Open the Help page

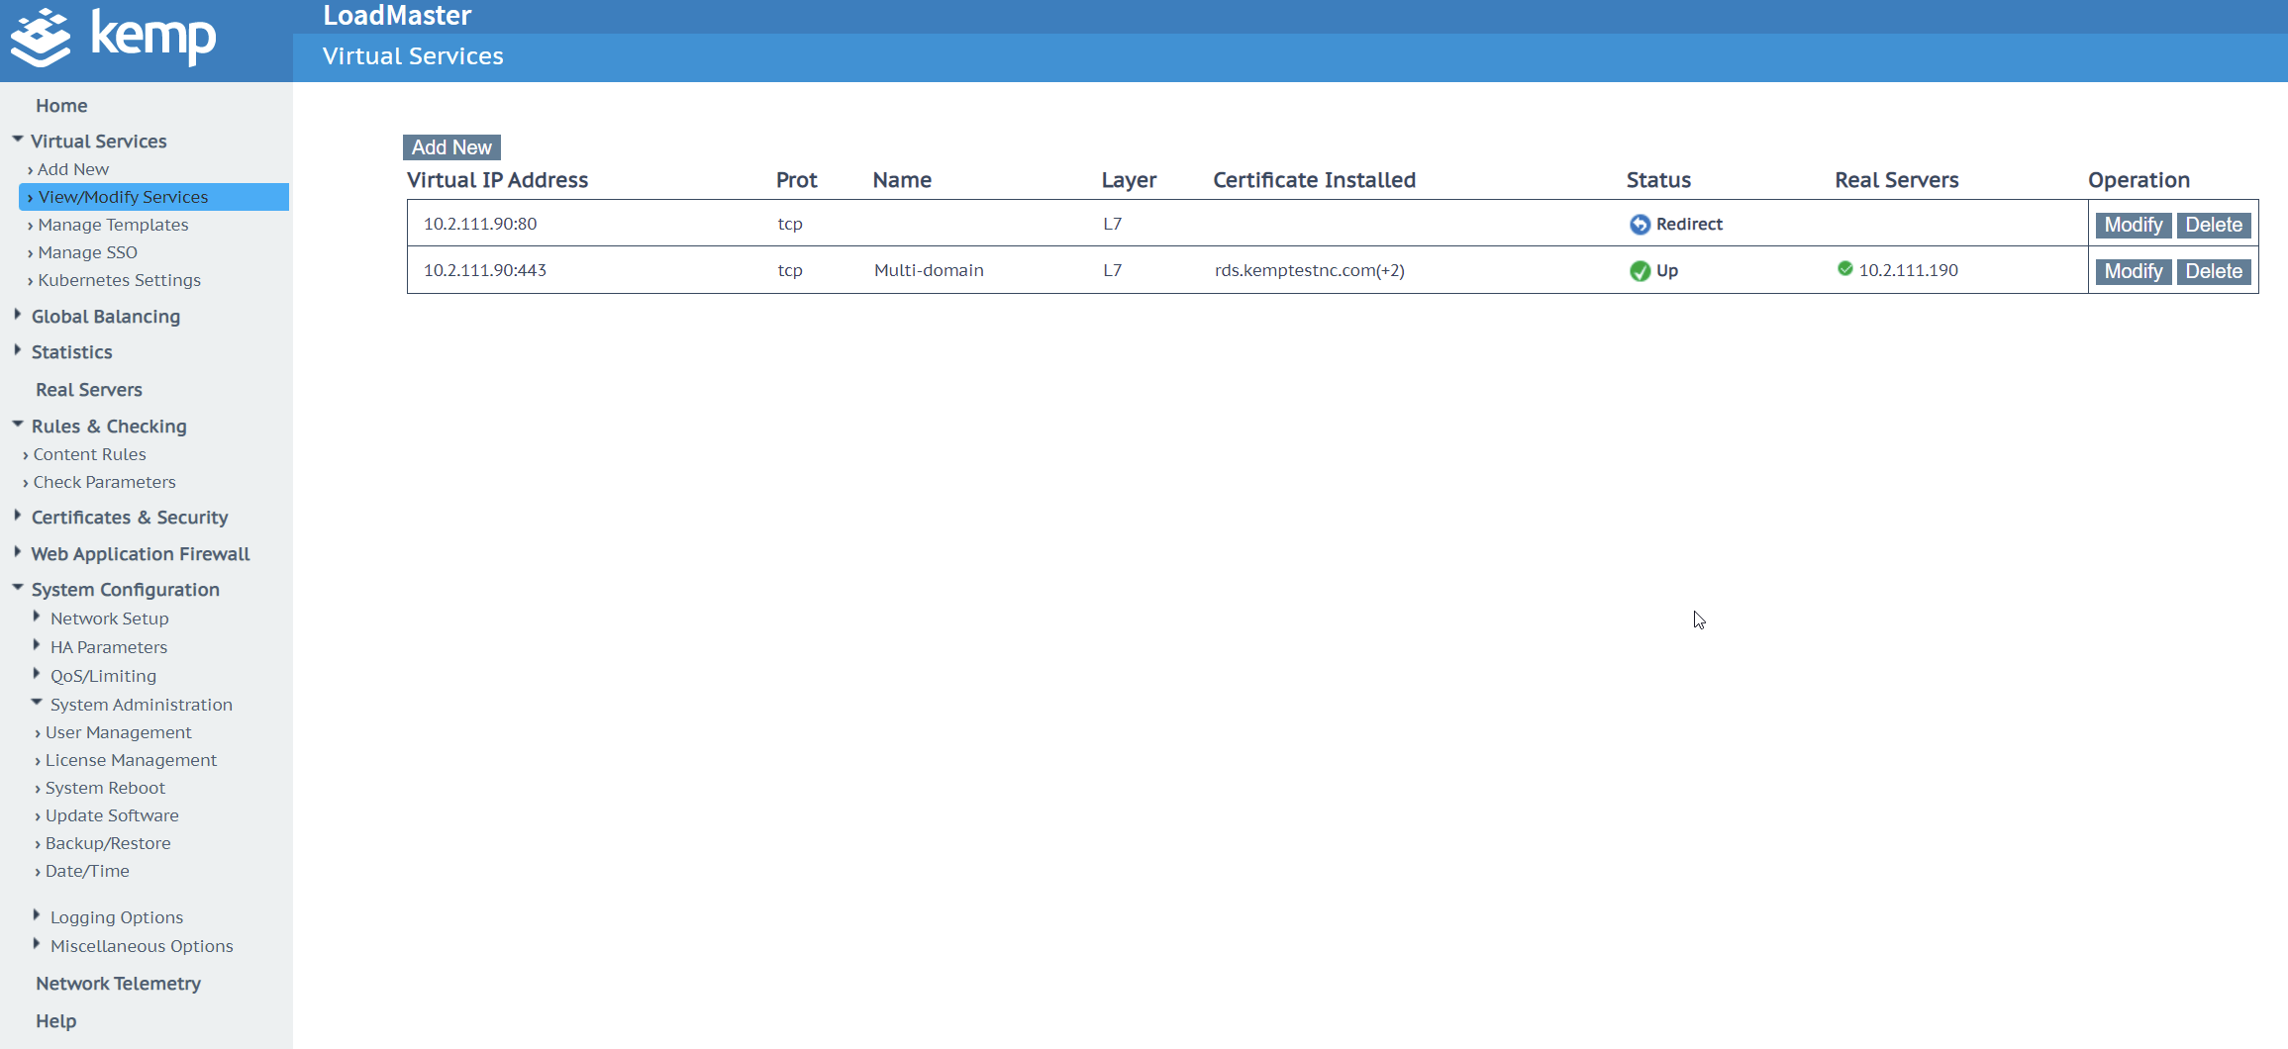tap(55, 1021)
